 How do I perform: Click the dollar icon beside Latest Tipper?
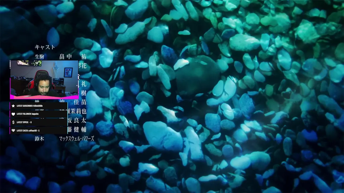[13, 122]
